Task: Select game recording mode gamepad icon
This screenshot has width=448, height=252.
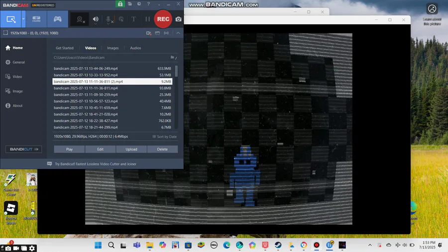Action: (x=57, y=19)
